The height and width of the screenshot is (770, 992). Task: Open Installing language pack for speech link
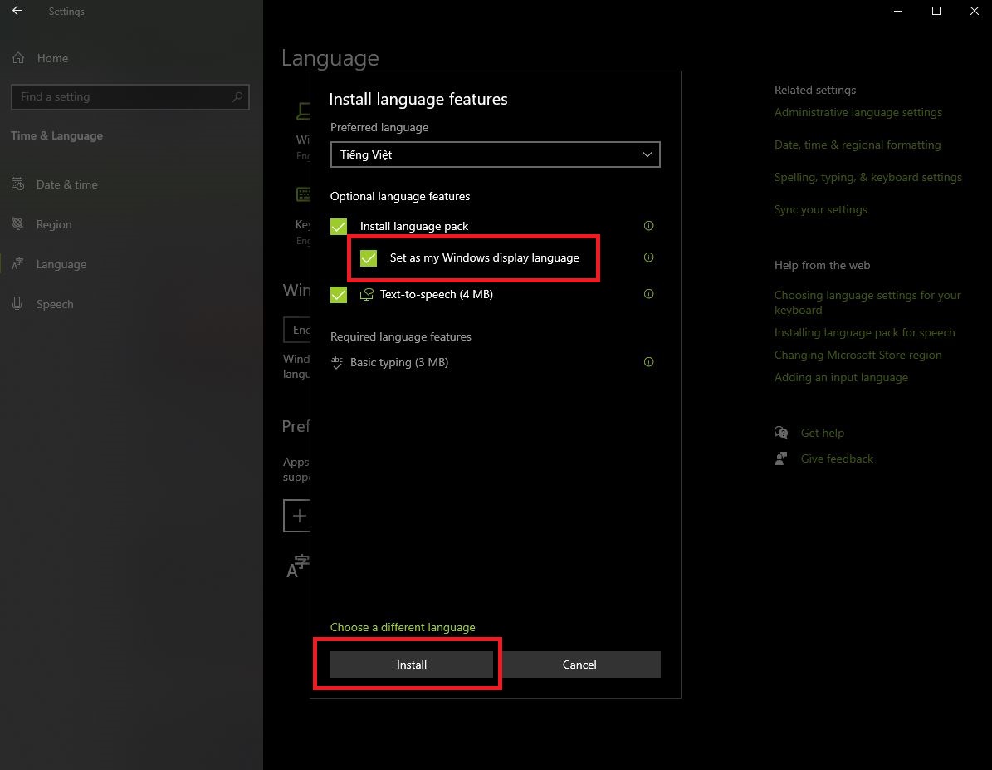pyautogui.click(x=865, y=332)
